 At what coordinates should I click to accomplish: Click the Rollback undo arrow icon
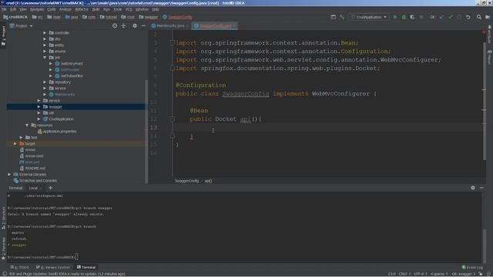[x=468, y=17]
